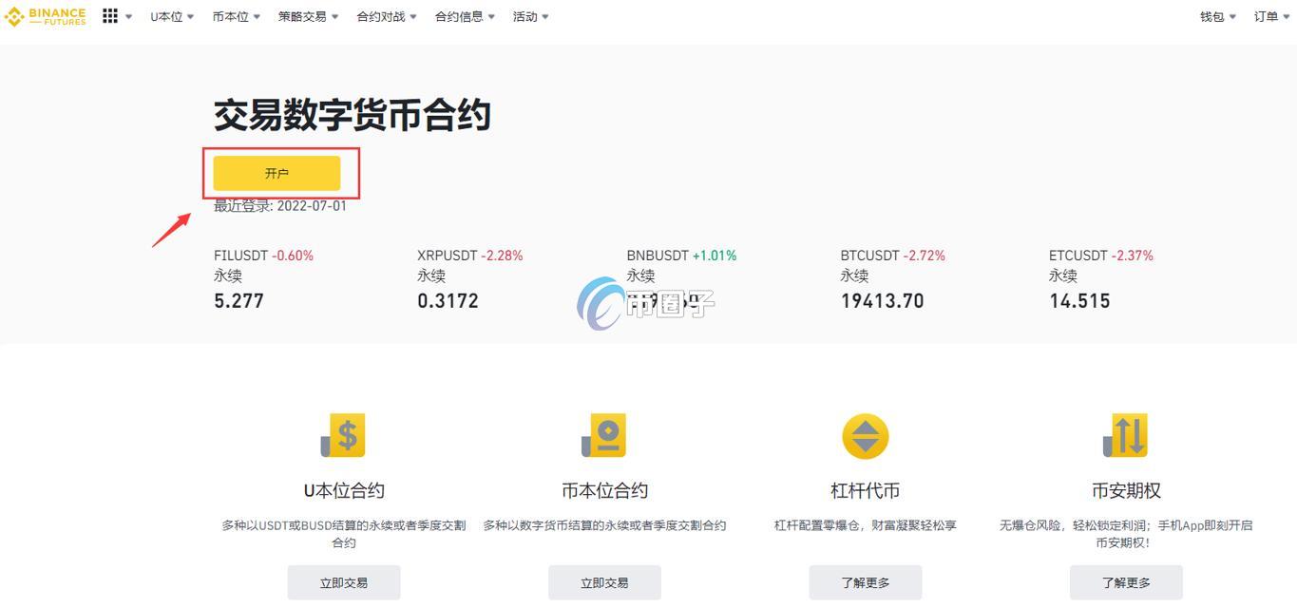Select the BTCUSDT ticker card

891,278
